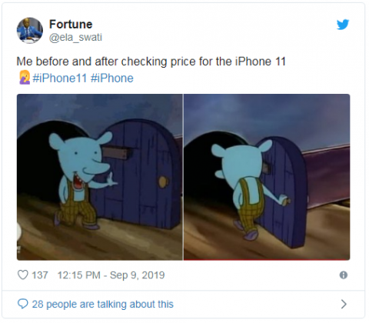The height and width of the screenshot is (323, 369).
Task: Click the speech bubble reply icon
Action: [22, 304]
